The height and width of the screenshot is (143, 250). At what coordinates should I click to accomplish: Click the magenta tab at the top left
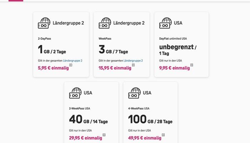(x=15, y=0)
